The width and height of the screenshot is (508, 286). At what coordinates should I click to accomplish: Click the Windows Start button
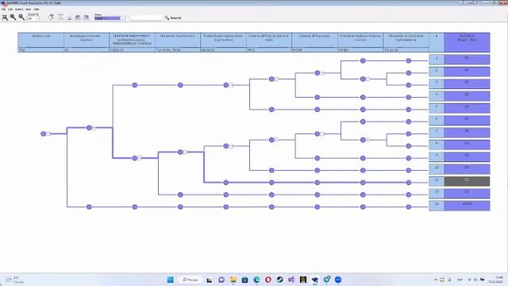(x=170, y=280)
